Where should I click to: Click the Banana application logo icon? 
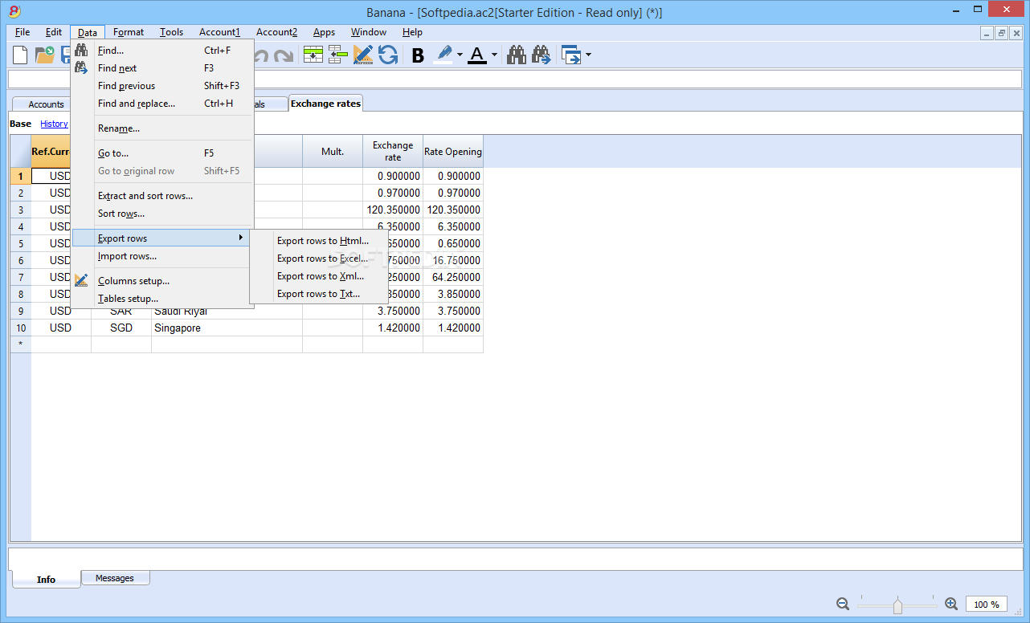pyautogui.click(x=14, y=12)
